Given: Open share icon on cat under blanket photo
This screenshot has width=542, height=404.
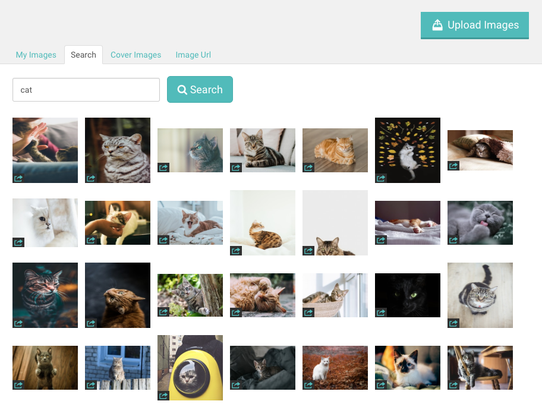Looking at the screenshot, I should [x=453, y=166].
